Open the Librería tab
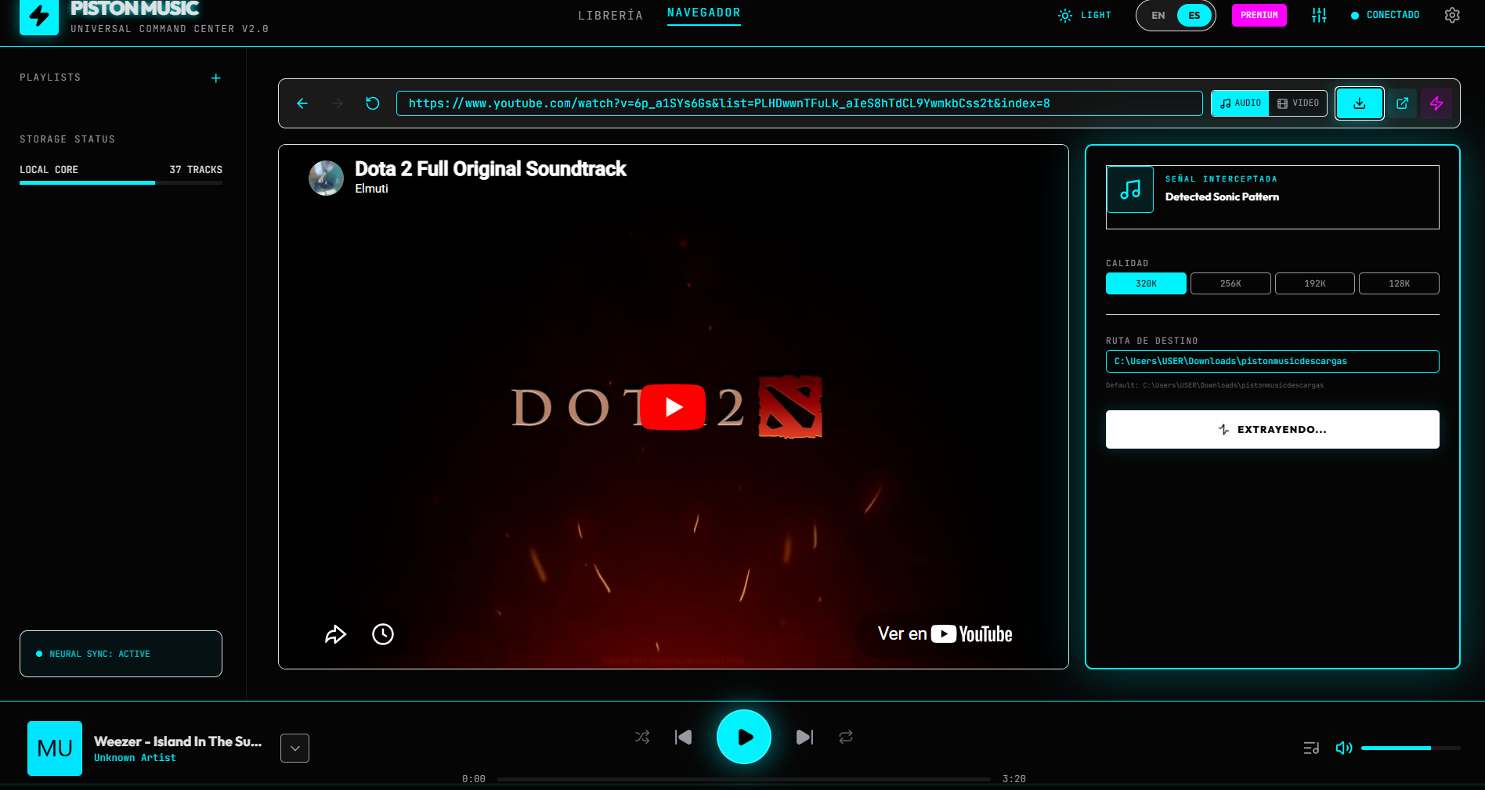Image resolution: width=1485 pixels, height=790 pixels. [610, 16]
